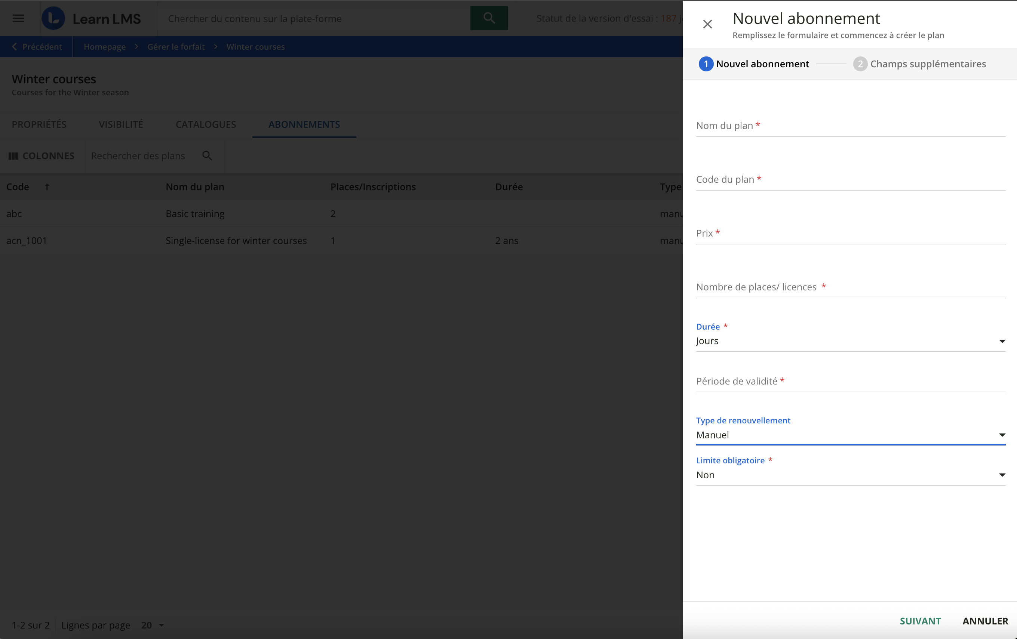Switch to the VISIBILITÉ tab

[121, 124]
